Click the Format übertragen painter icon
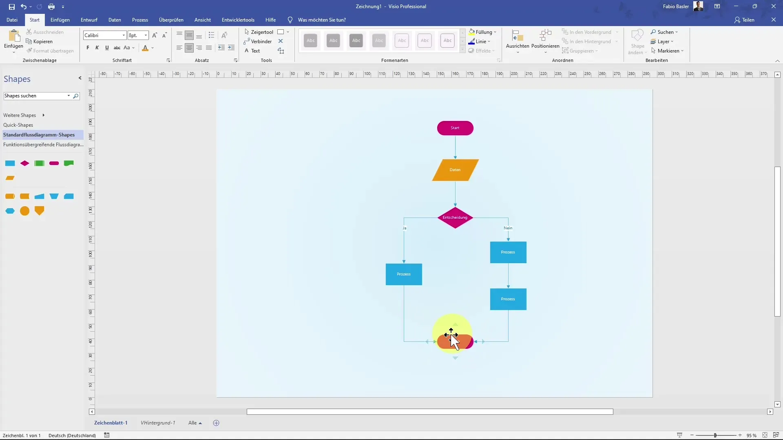 pyautogui.click(x=29, y=51)
